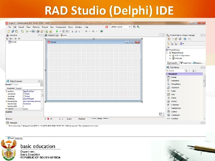Screen dimensions: 215x161
Task: Open the Default Layout dropdown
Action: [x=129, y=27]
